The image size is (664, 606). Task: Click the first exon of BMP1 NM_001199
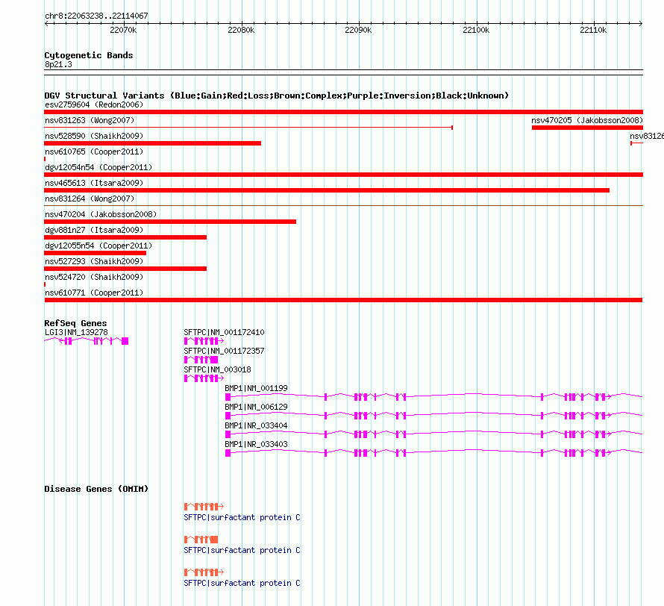pos(228,397)
